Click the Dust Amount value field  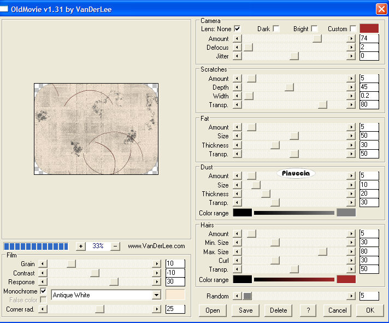369,176
